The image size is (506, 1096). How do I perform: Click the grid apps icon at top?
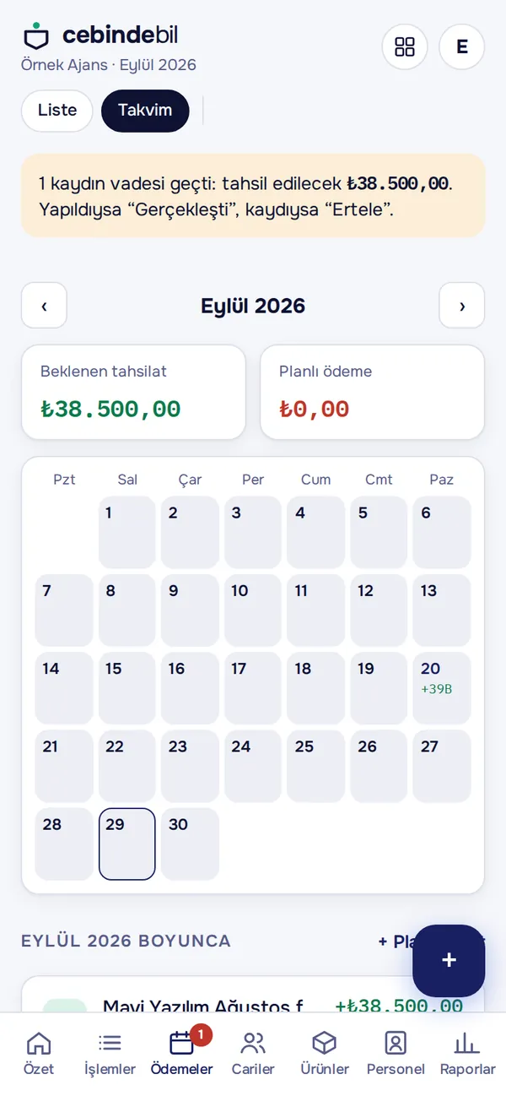point(405,46)
